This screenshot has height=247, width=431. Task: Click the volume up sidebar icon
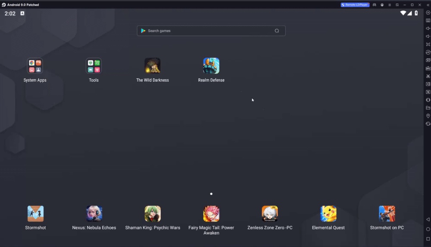(x=428, y=28)
